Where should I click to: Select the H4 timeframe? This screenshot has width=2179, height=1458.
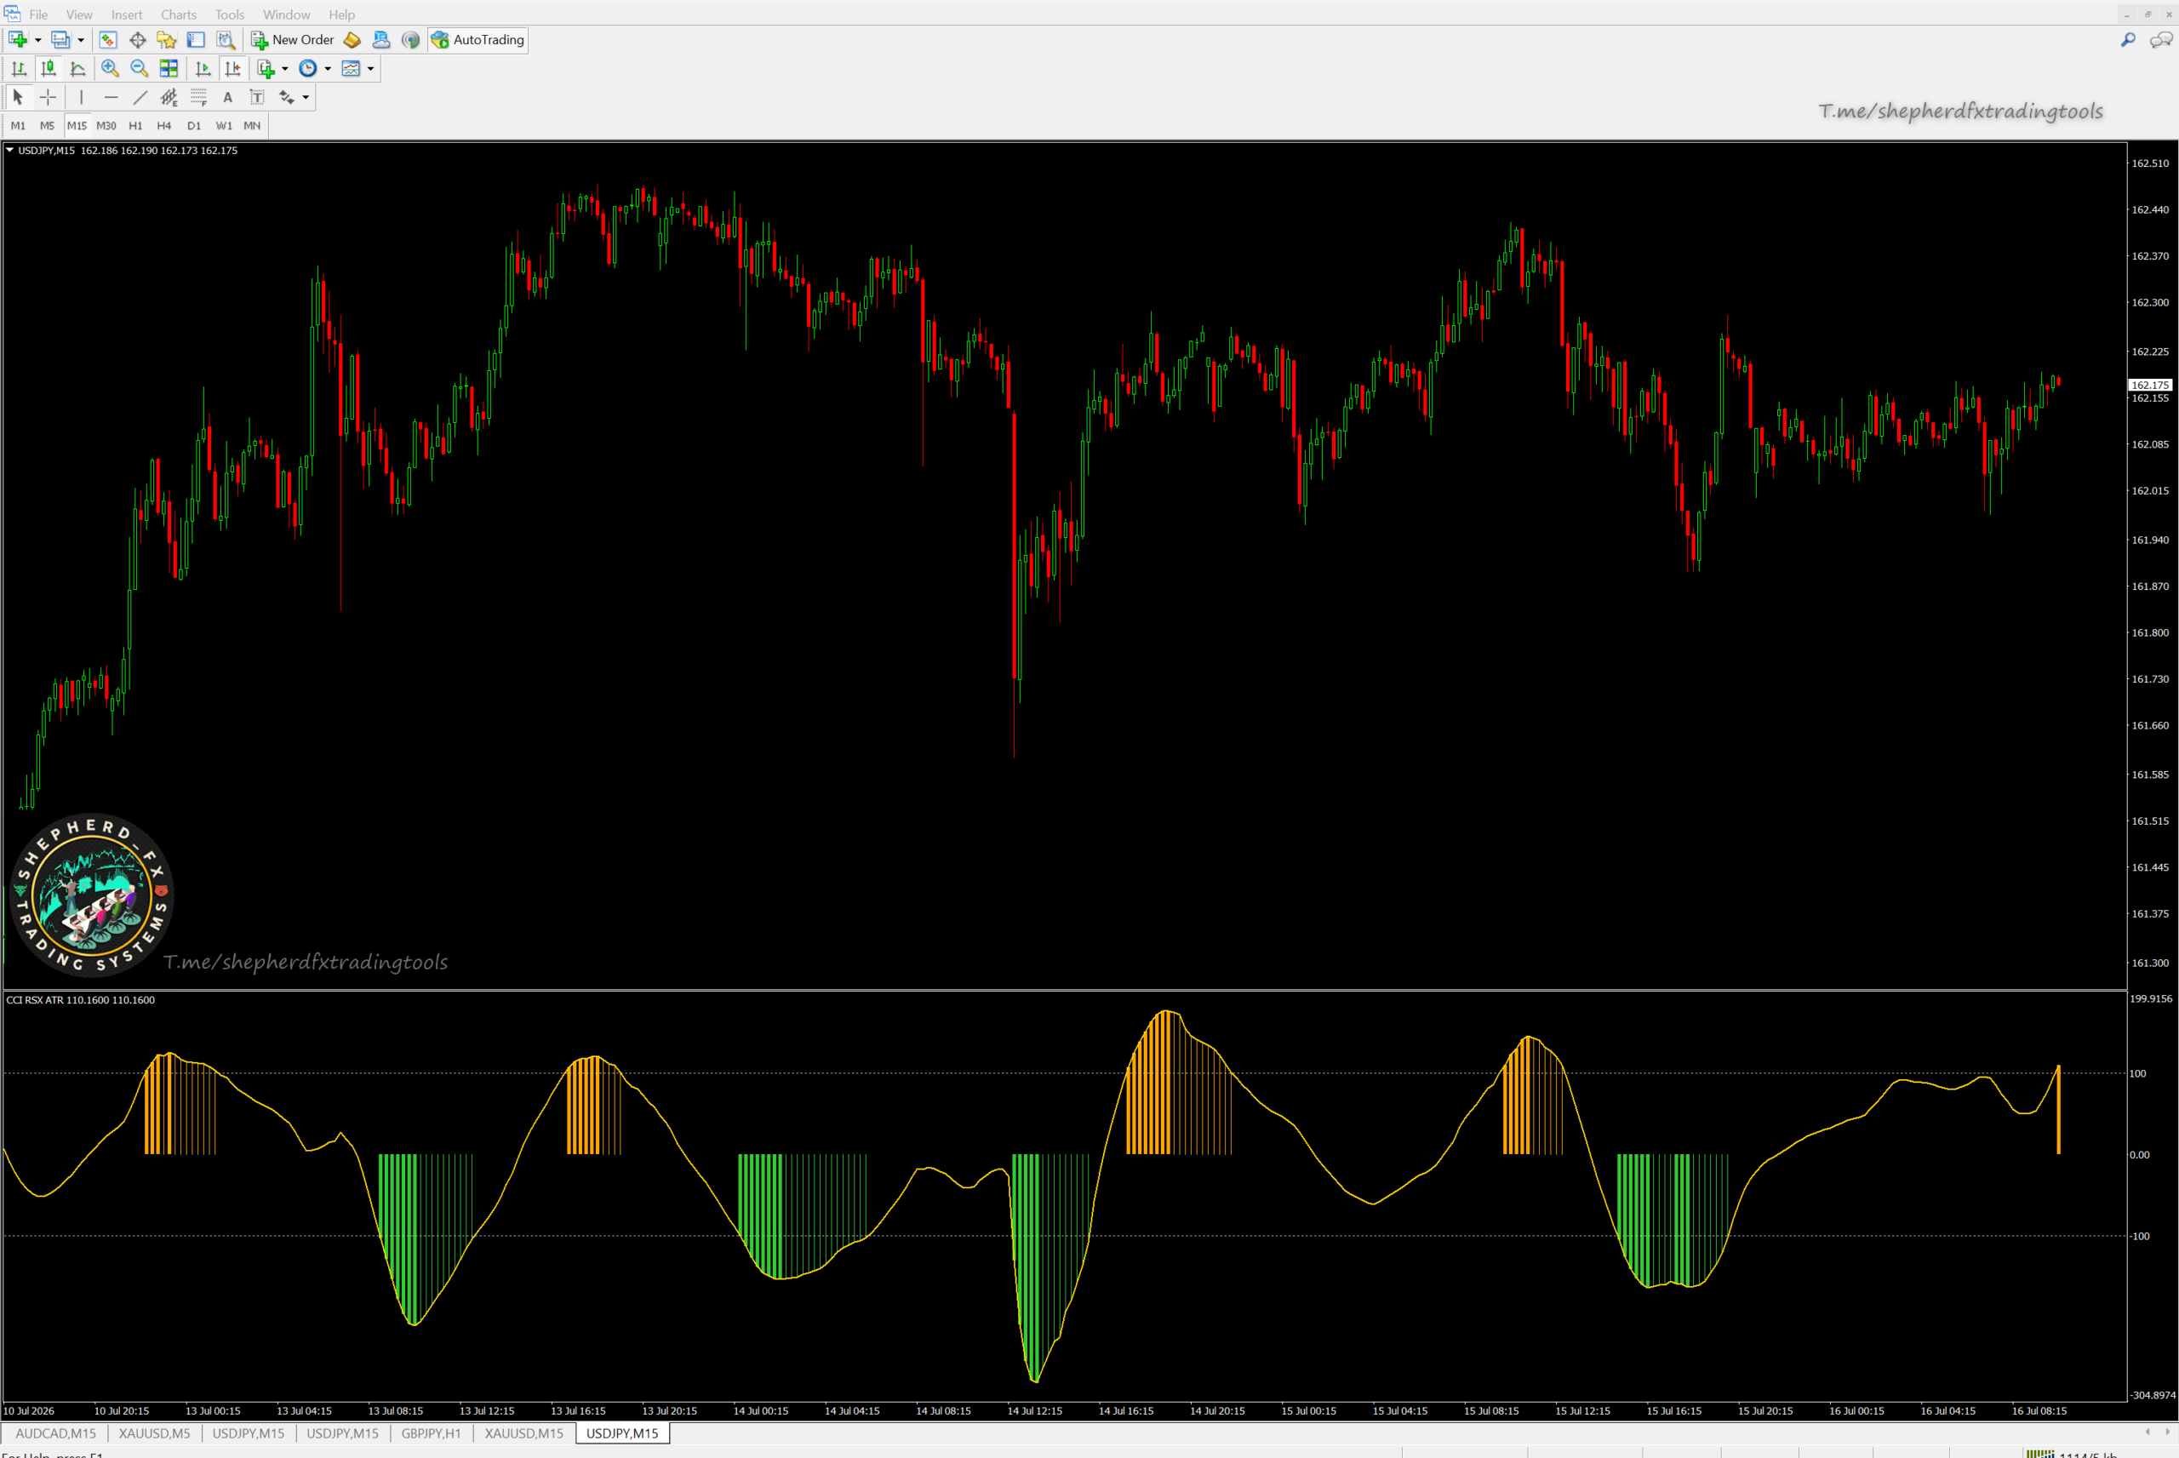[x=164, y=125]
